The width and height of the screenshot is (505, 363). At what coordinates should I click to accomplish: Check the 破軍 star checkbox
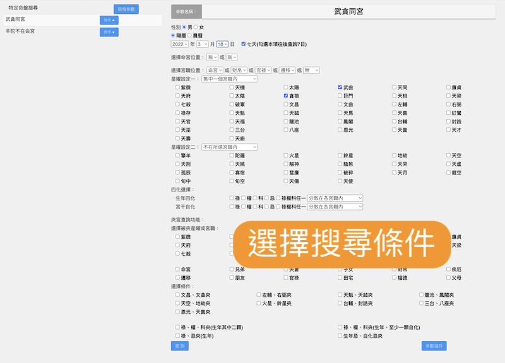pyautogui.click(x=232, y=104)
